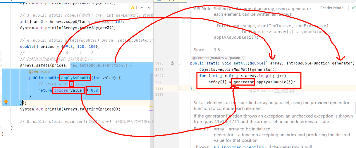This screenshot has height=148, width=356.
Task: Jump to previous highlighted error arrow
Action: [x=142, y=8]
